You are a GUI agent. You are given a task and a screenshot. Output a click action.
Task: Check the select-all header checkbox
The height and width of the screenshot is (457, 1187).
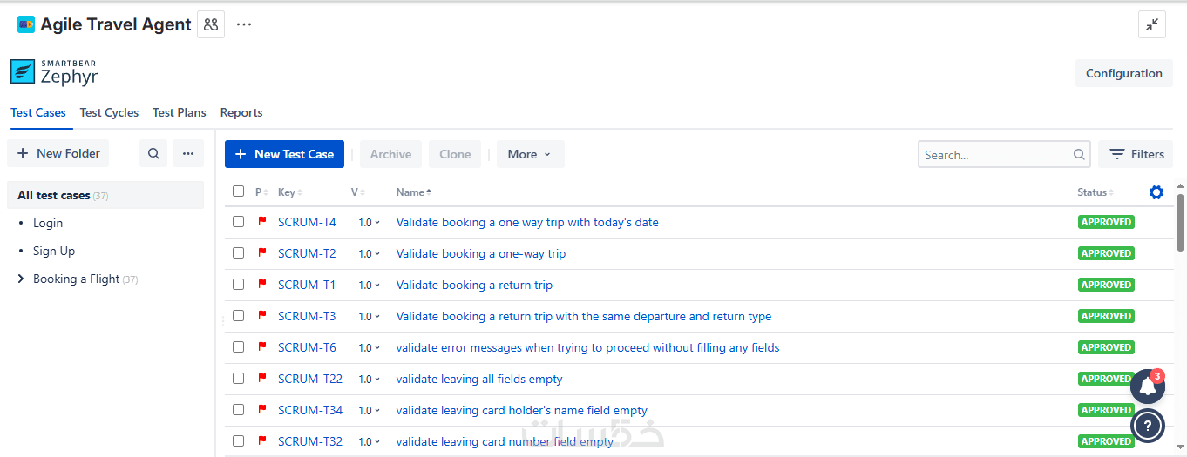tap(238, 192)
